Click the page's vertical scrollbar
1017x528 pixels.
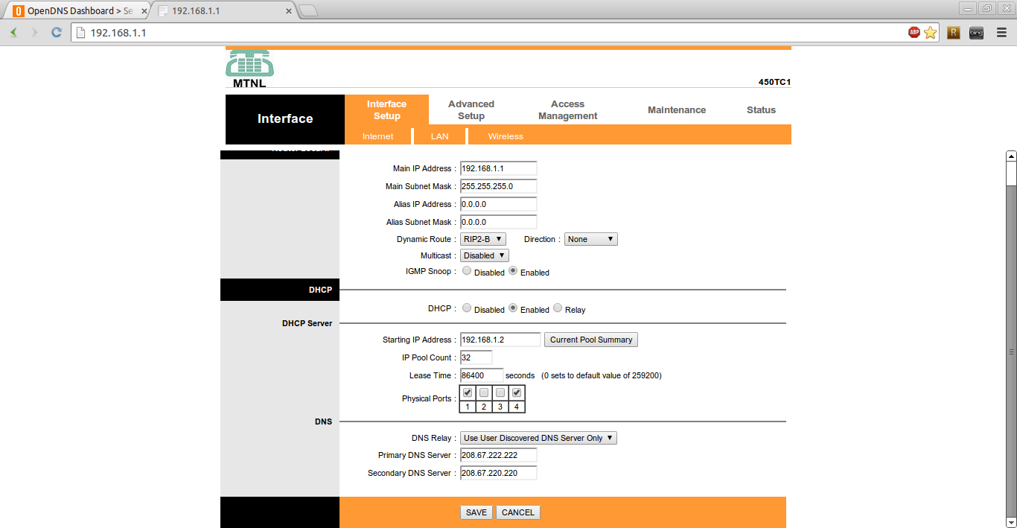pyautogui.click(x=1011, y=350)
